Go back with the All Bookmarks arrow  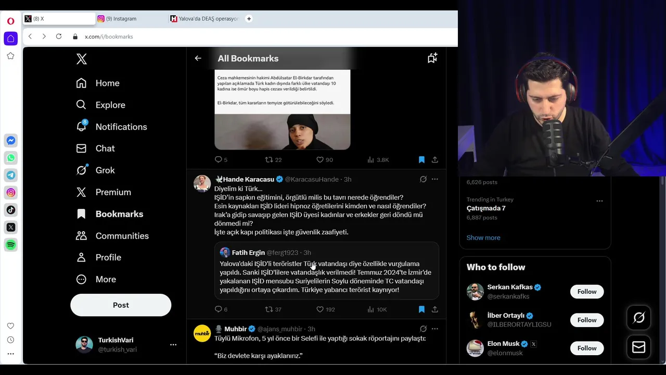pos(198,58)
